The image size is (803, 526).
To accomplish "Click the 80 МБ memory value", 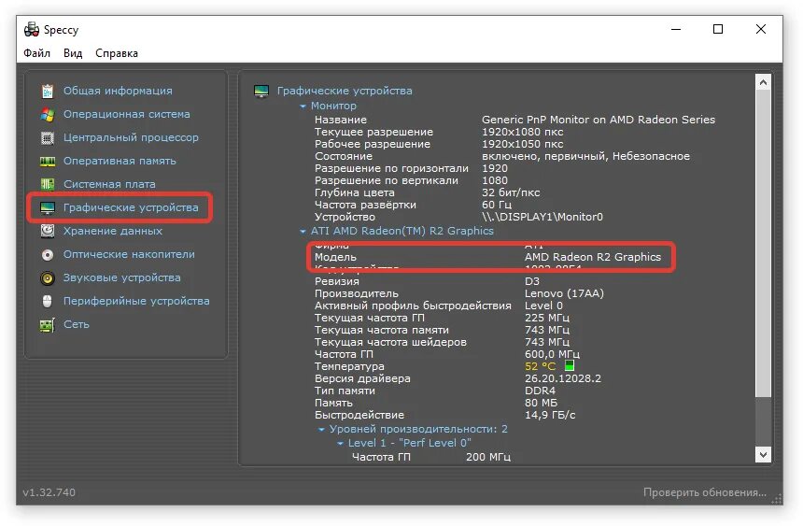I will click(541, 403).
